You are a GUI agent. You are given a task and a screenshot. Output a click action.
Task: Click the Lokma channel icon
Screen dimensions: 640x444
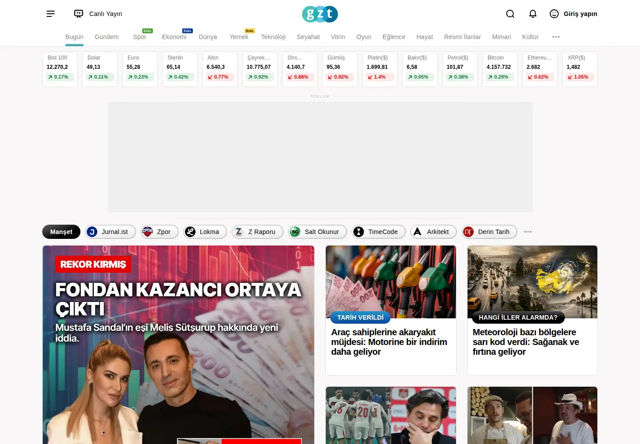(190, 232)
